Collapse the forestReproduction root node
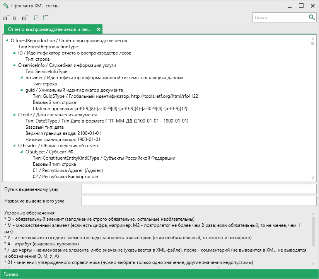The width and height of the screenshot is (319, 279). pos(7,41)
